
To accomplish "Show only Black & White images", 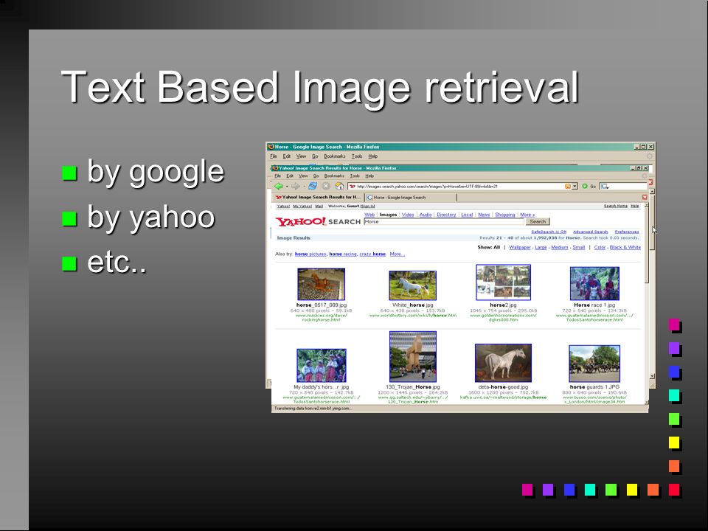I will click(x=625, y=248).
